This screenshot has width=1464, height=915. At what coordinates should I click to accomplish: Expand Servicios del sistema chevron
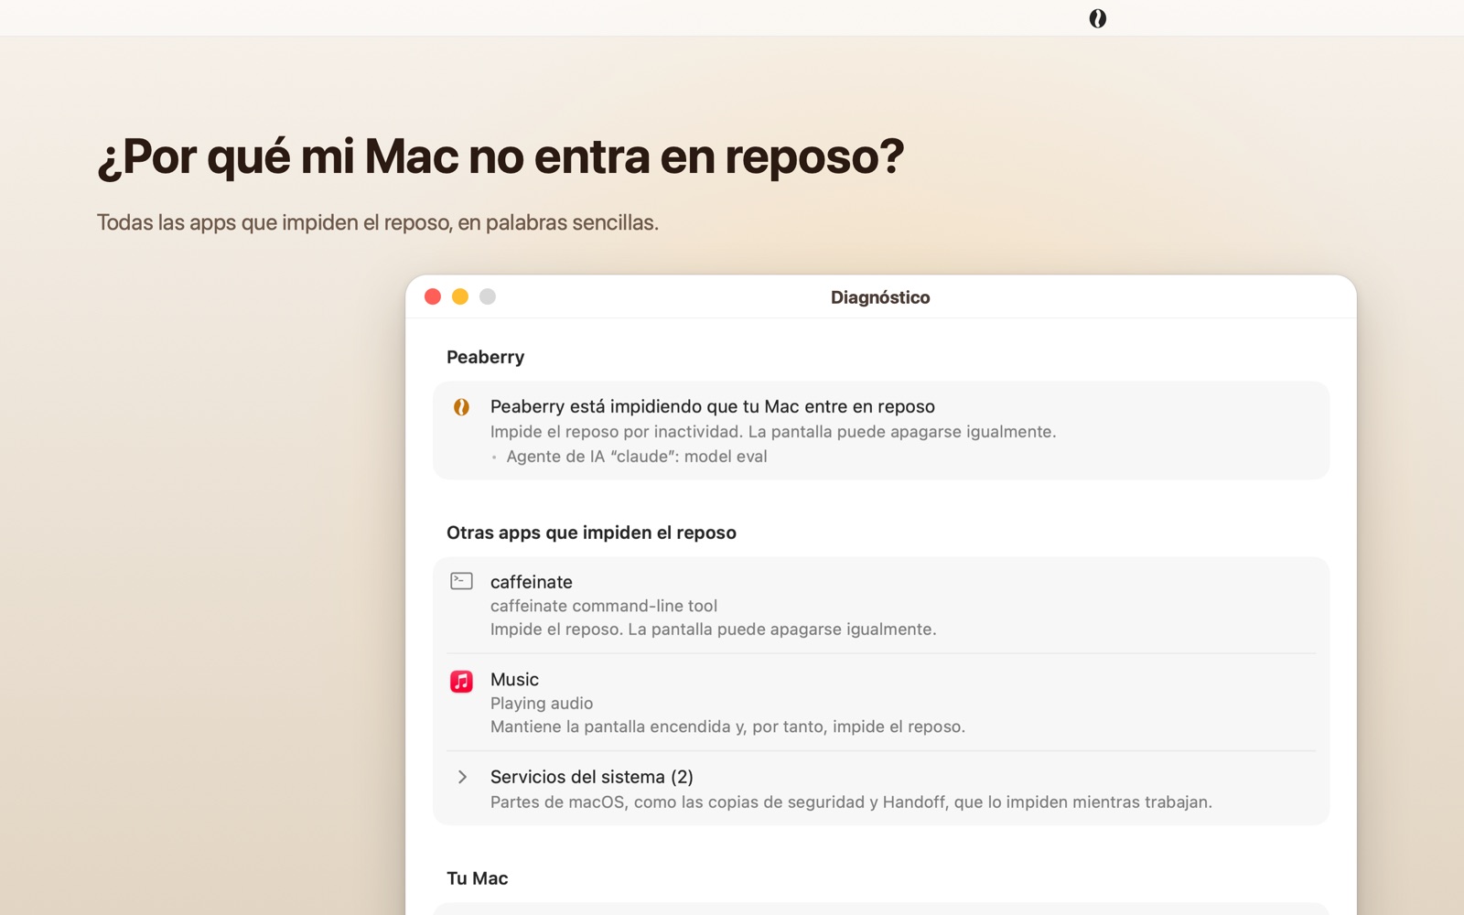pos(462,777)
